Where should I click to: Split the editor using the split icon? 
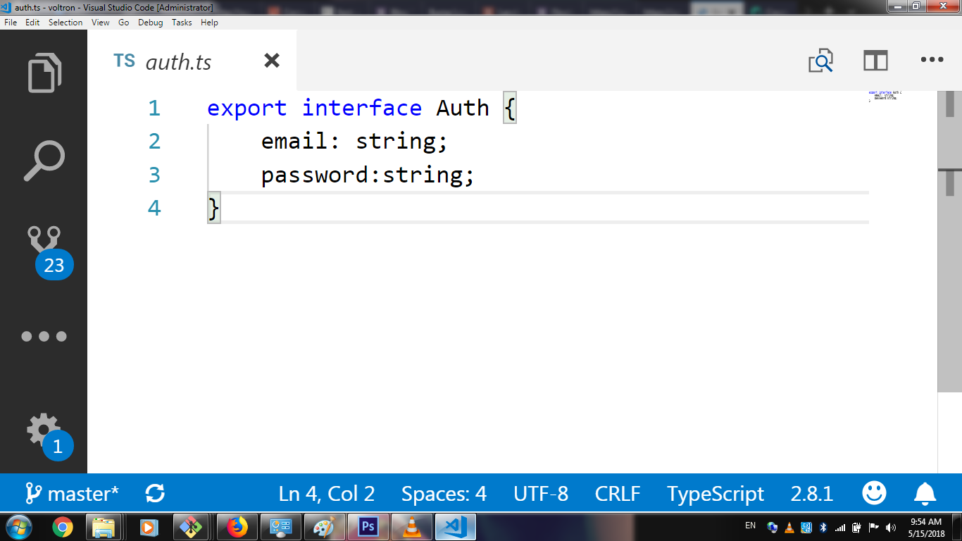pos(875,61)
